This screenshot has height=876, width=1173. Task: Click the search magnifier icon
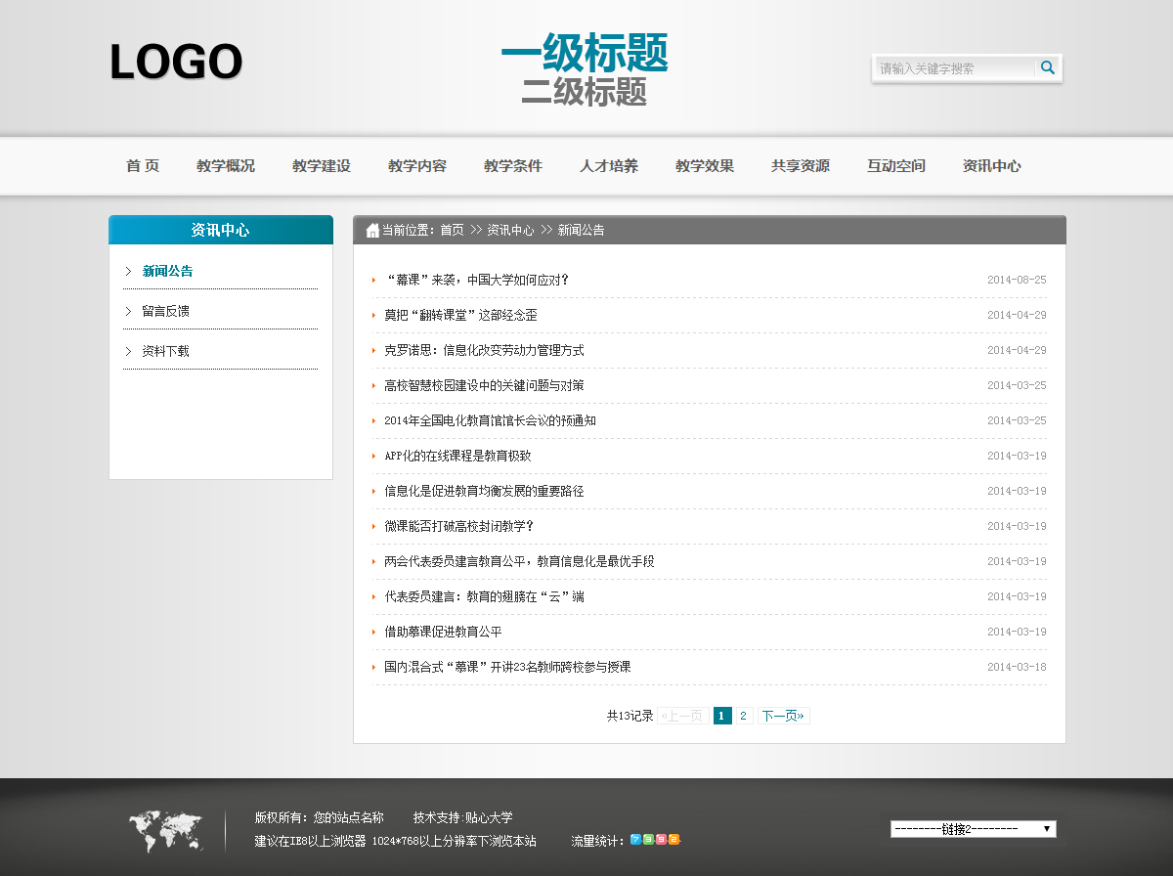(1048, 67)
